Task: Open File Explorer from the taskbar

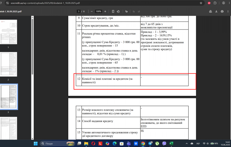Action: pos(86,143)
